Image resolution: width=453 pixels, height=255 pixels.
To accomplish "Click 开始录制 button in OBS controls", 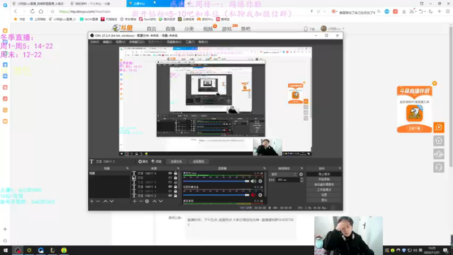I will tap(324, 179).
